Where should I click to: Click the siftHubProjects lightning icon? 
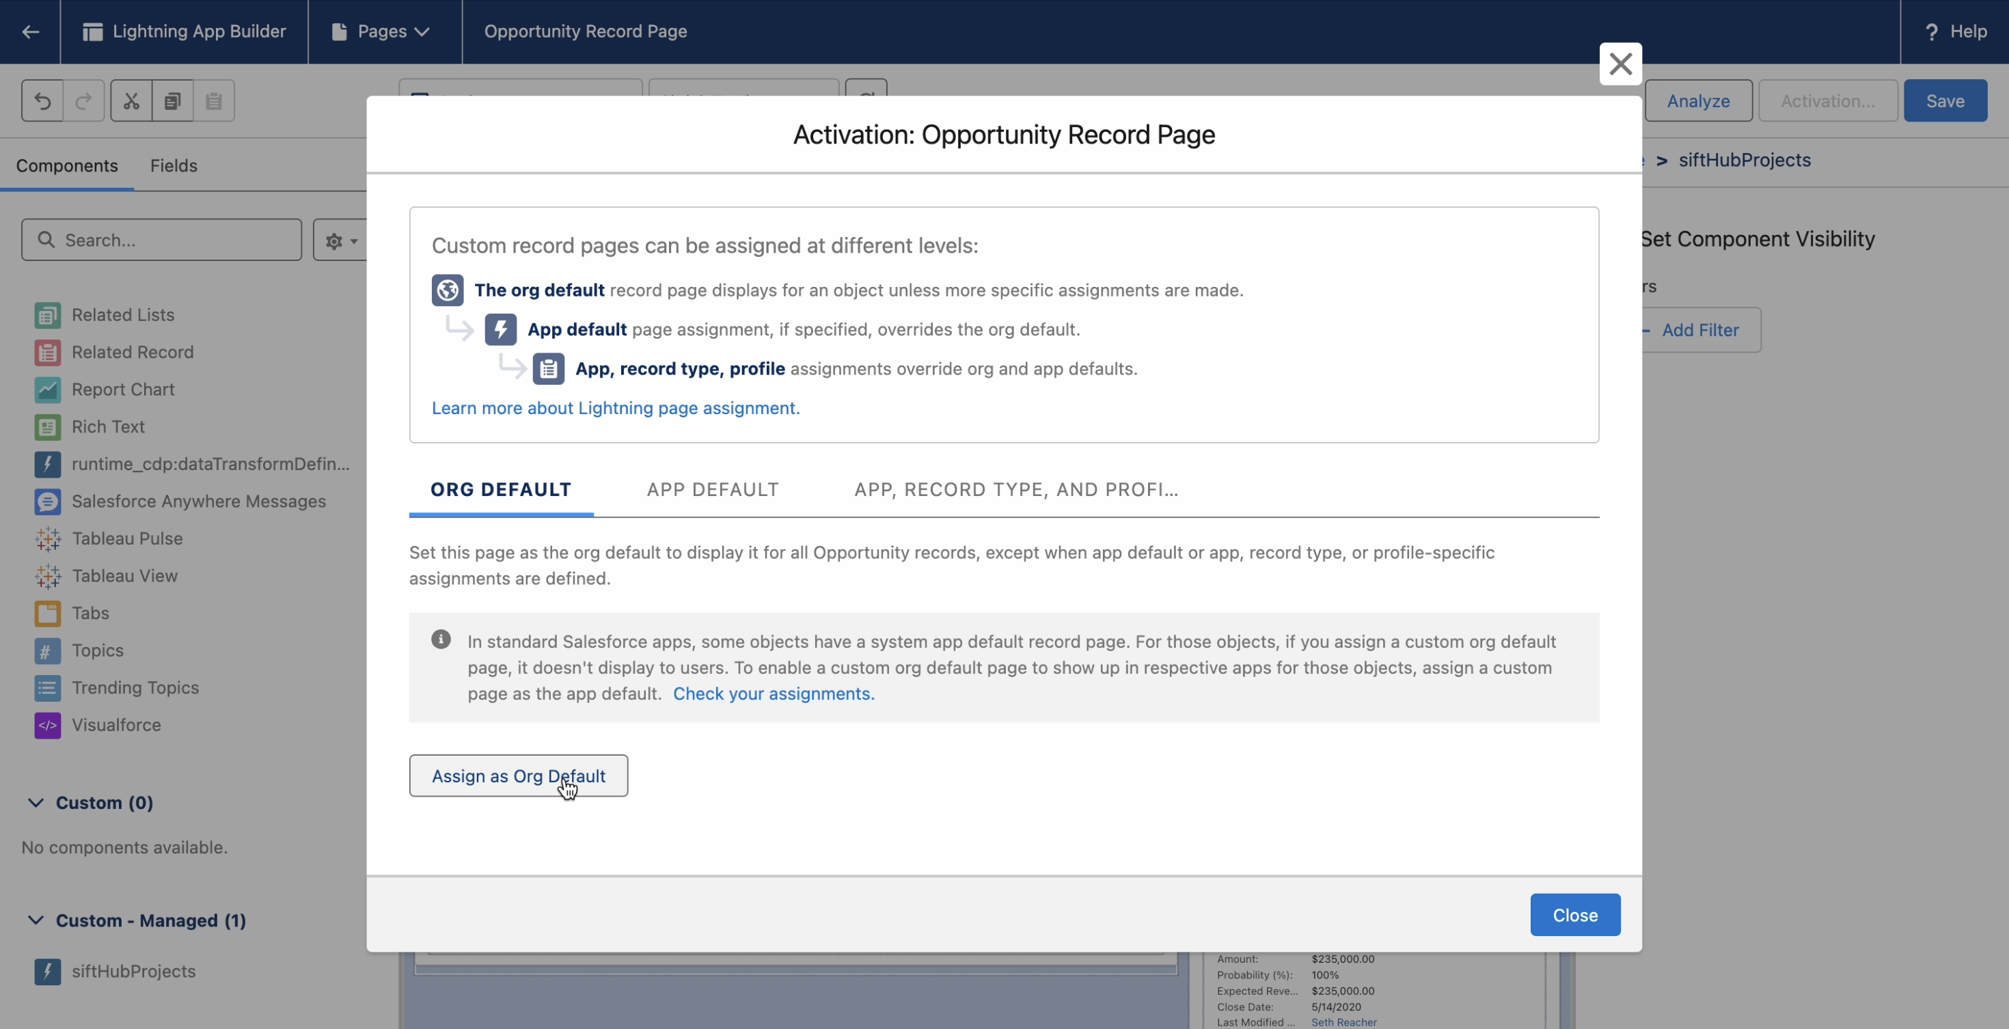48,972
